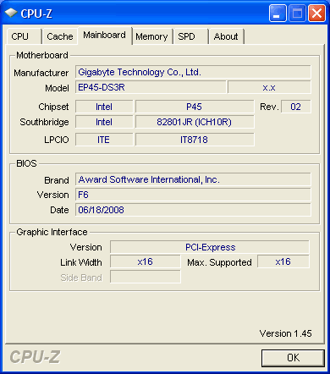Click the CPU-Z title bar icon

tap(11, 13)
